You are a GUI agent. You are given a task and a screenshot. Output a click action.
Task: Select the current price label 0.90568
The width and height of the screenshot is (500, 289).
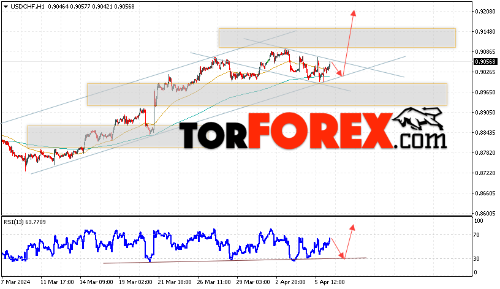click(485, 62)
